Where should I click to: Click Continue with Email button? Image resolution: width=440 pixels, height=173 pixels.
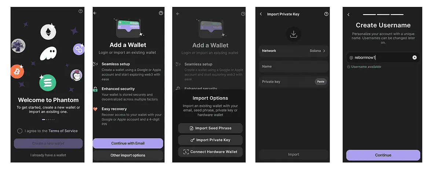pos(128,143)
